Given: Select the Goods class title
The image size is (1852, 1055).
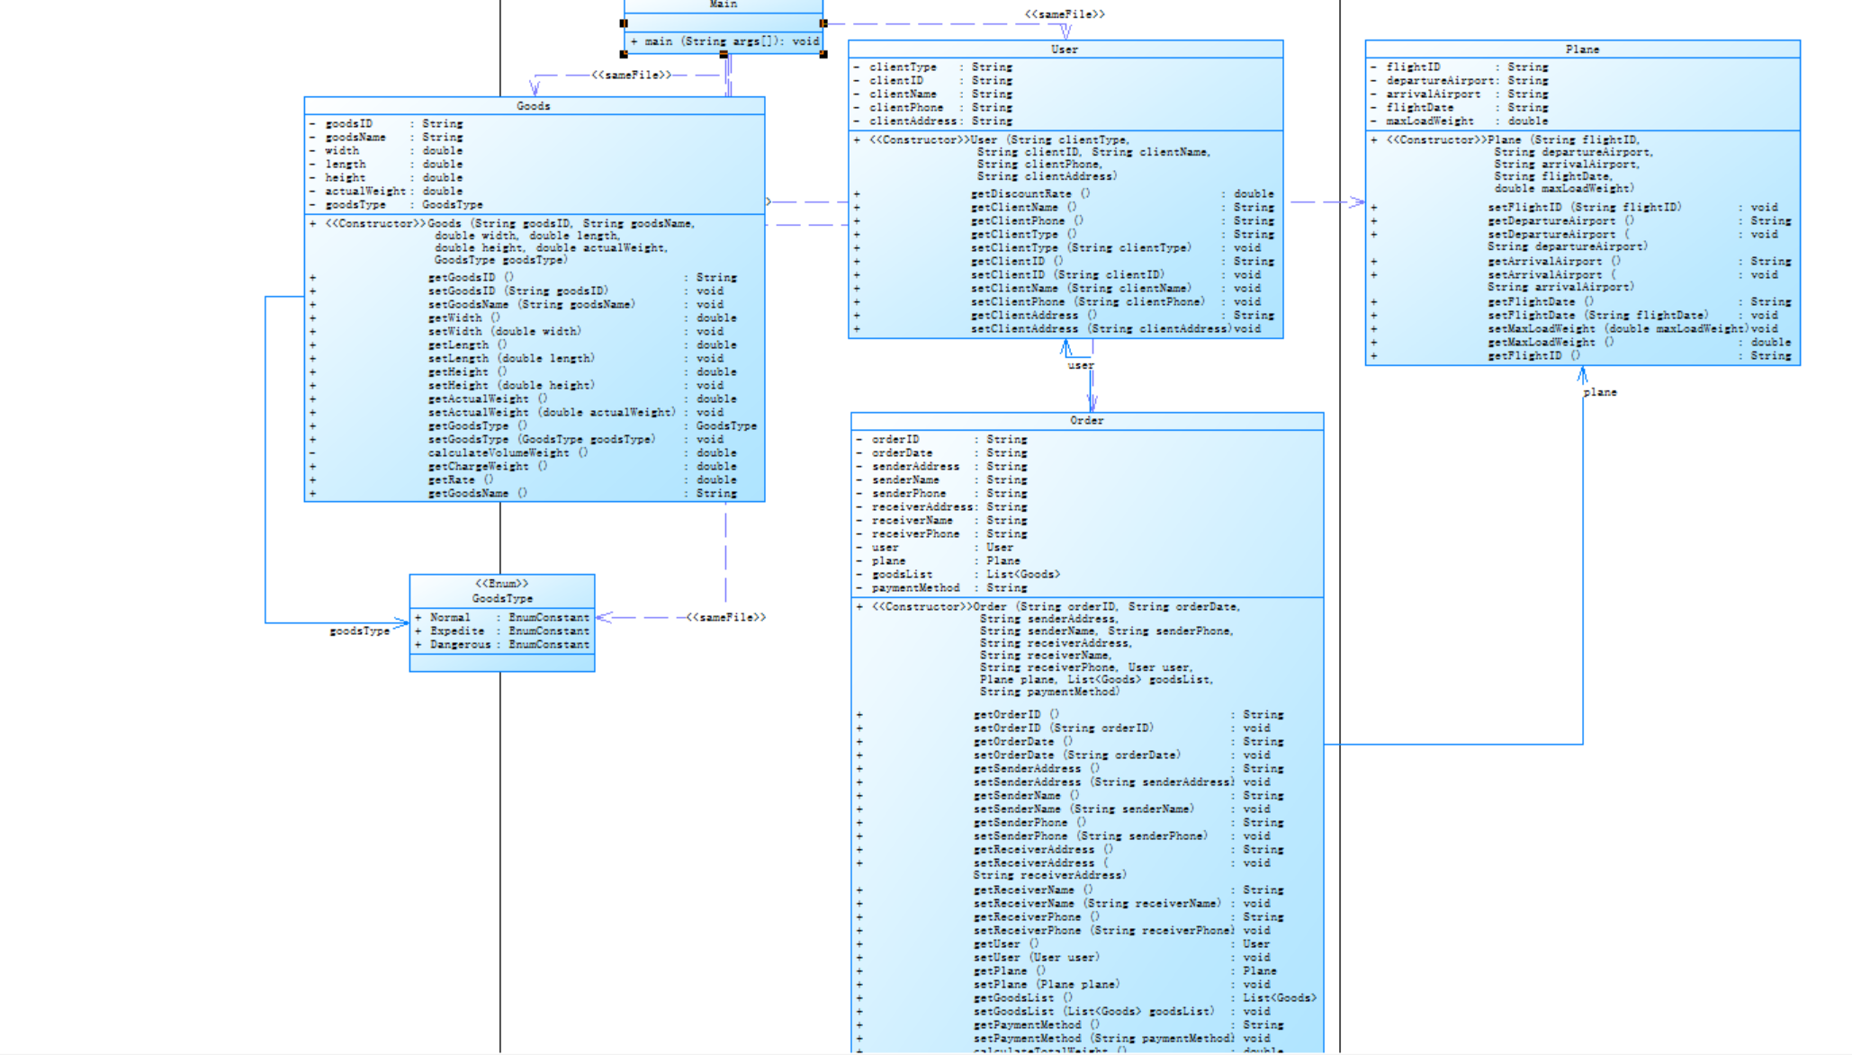Looking at the screenshot, I should [533, 106].
